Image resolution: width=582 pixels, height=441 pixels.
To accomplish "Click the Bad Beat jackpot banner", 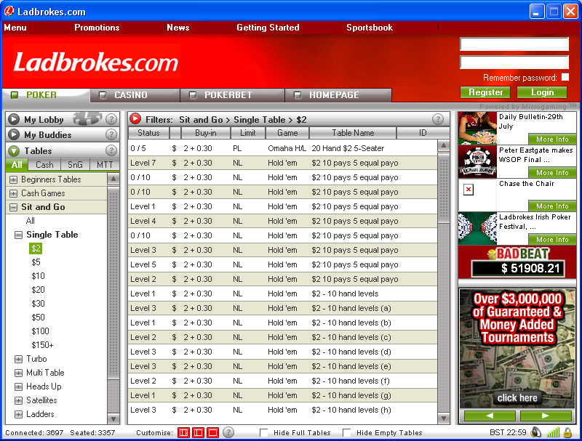I will click(517, 262).
